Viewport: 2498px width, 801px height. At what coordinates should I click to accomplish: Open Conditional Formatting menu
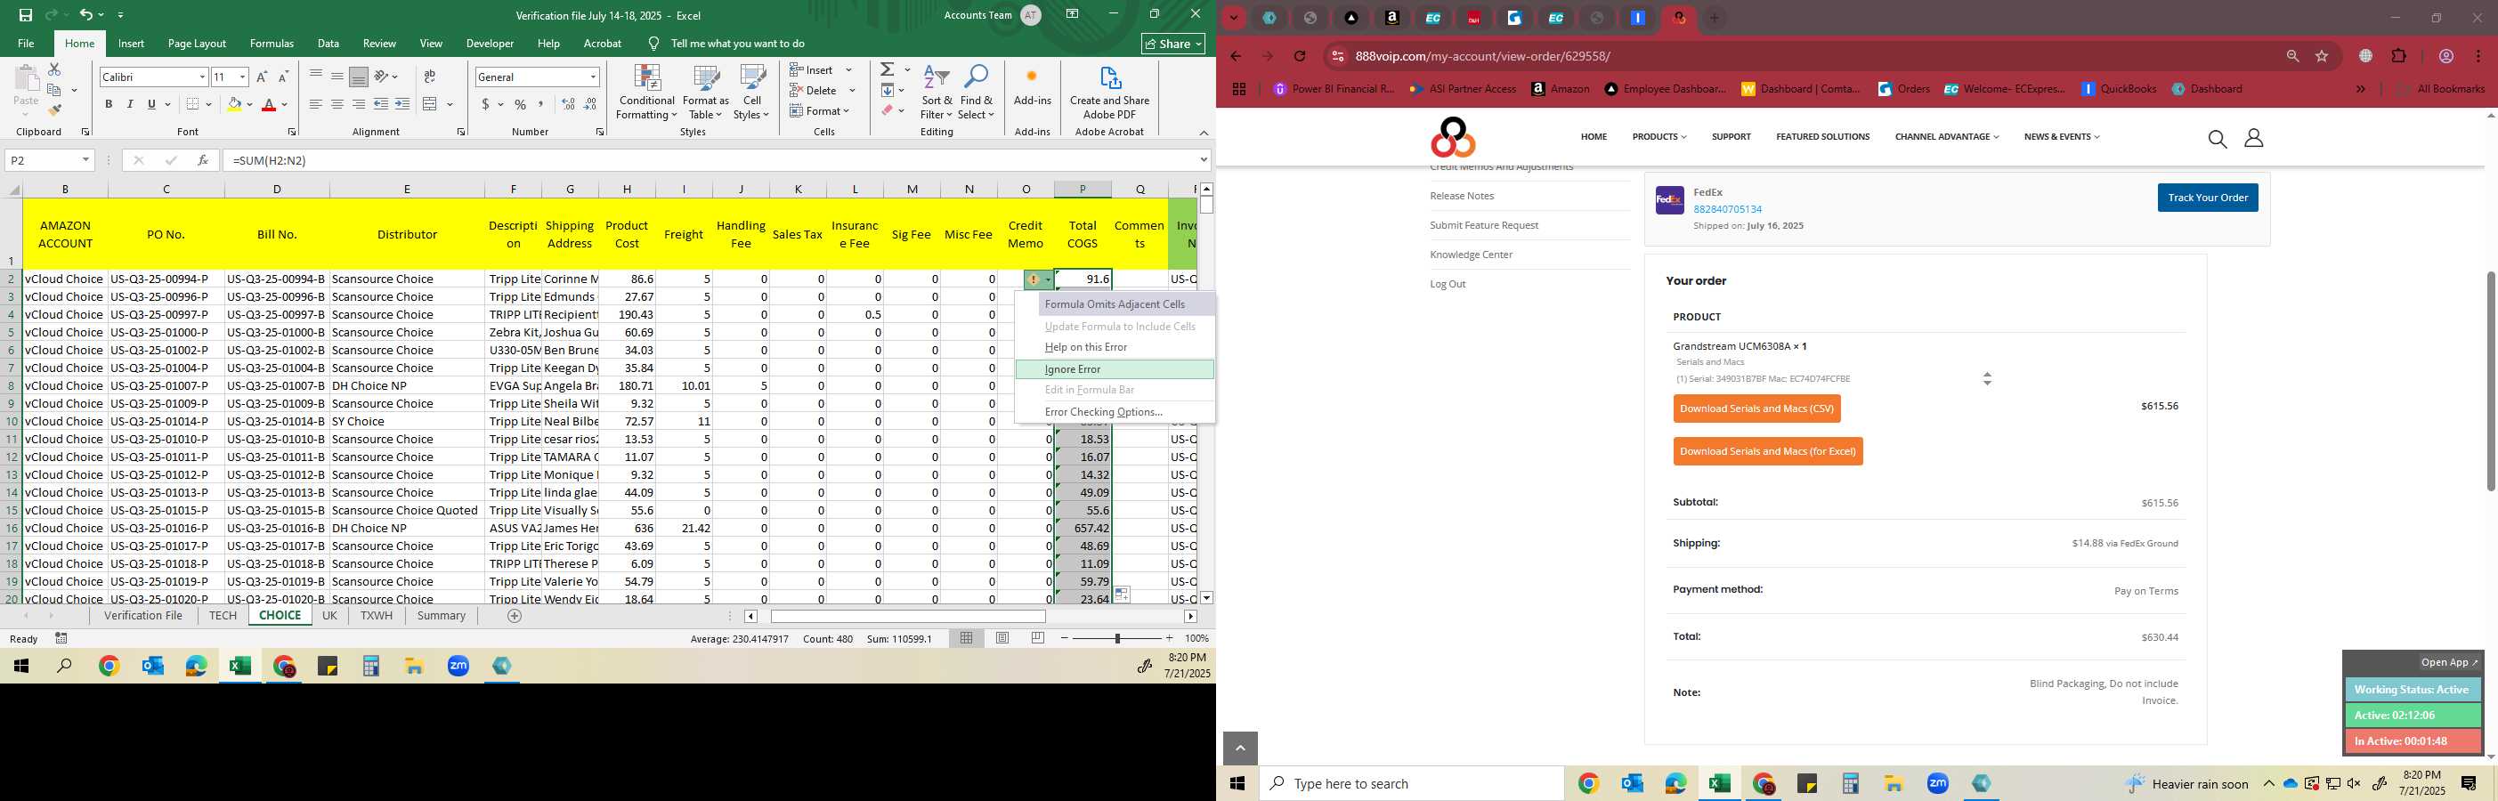(647, 93)
